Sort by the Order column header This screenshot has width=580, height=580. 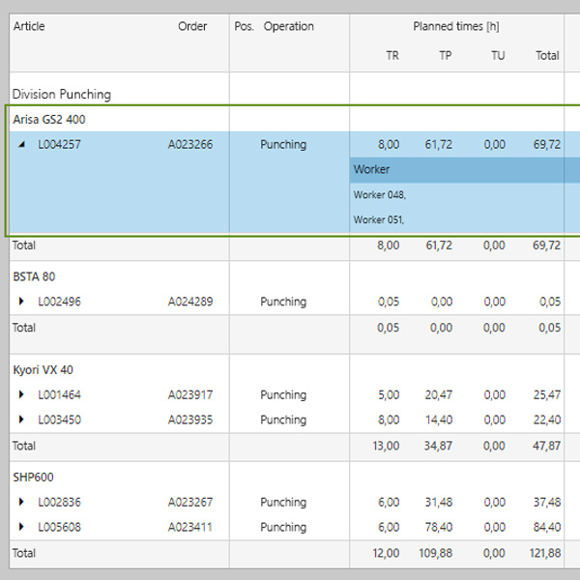tap(192, 26)
